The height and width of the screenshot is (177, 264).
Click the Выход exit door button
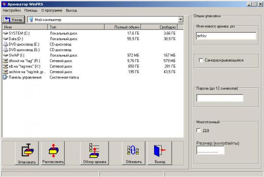[x=160, y=153]
